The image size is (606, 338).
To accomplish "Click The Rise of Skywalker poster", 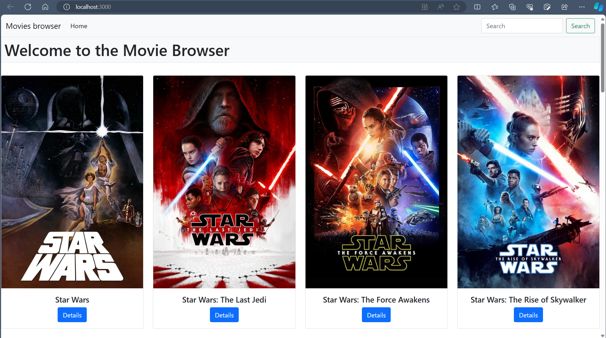I will click(528, 182).
